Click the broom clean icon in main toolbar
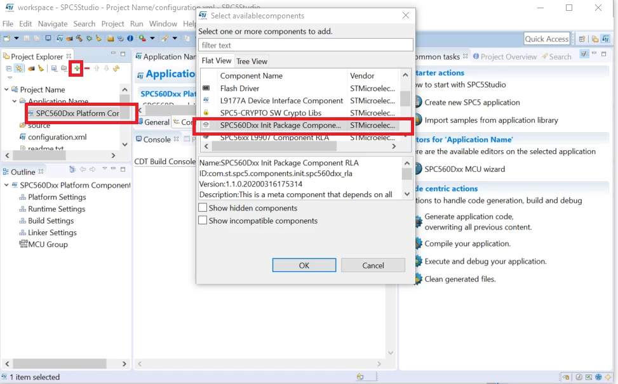Image resolution: width=618 pixels, height=384 pixels. pos(98,39)
